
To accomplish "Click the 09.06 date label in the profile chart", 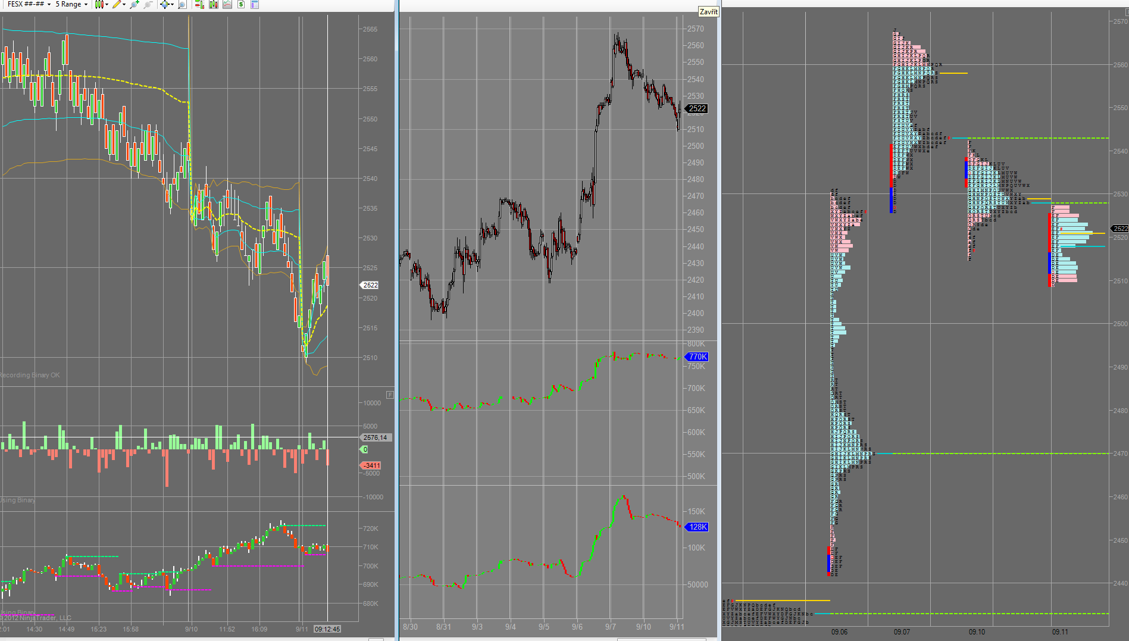I will coord(839,631).
